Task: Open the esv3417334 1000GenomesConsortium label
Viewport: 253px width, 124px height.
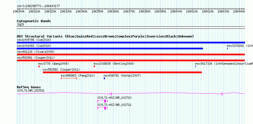Action: pos(224,64)
